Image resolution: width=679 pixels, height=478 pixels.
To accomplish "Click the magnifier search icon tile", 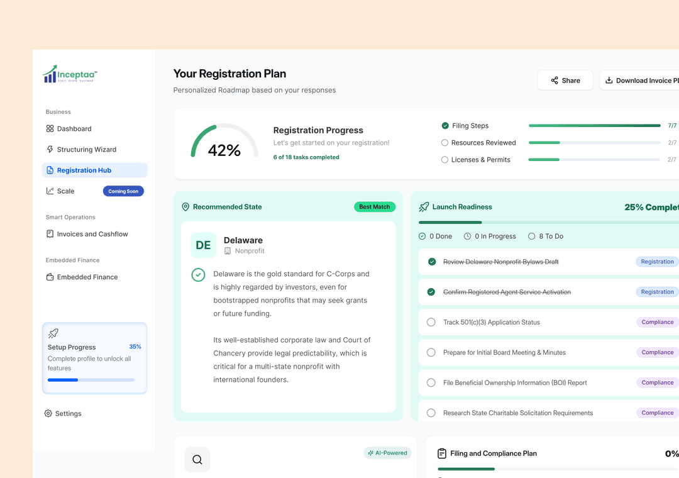I will (x=197, y=460).
